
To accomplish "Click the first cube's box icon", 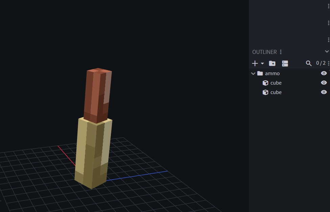I will [x=265, y=83].
